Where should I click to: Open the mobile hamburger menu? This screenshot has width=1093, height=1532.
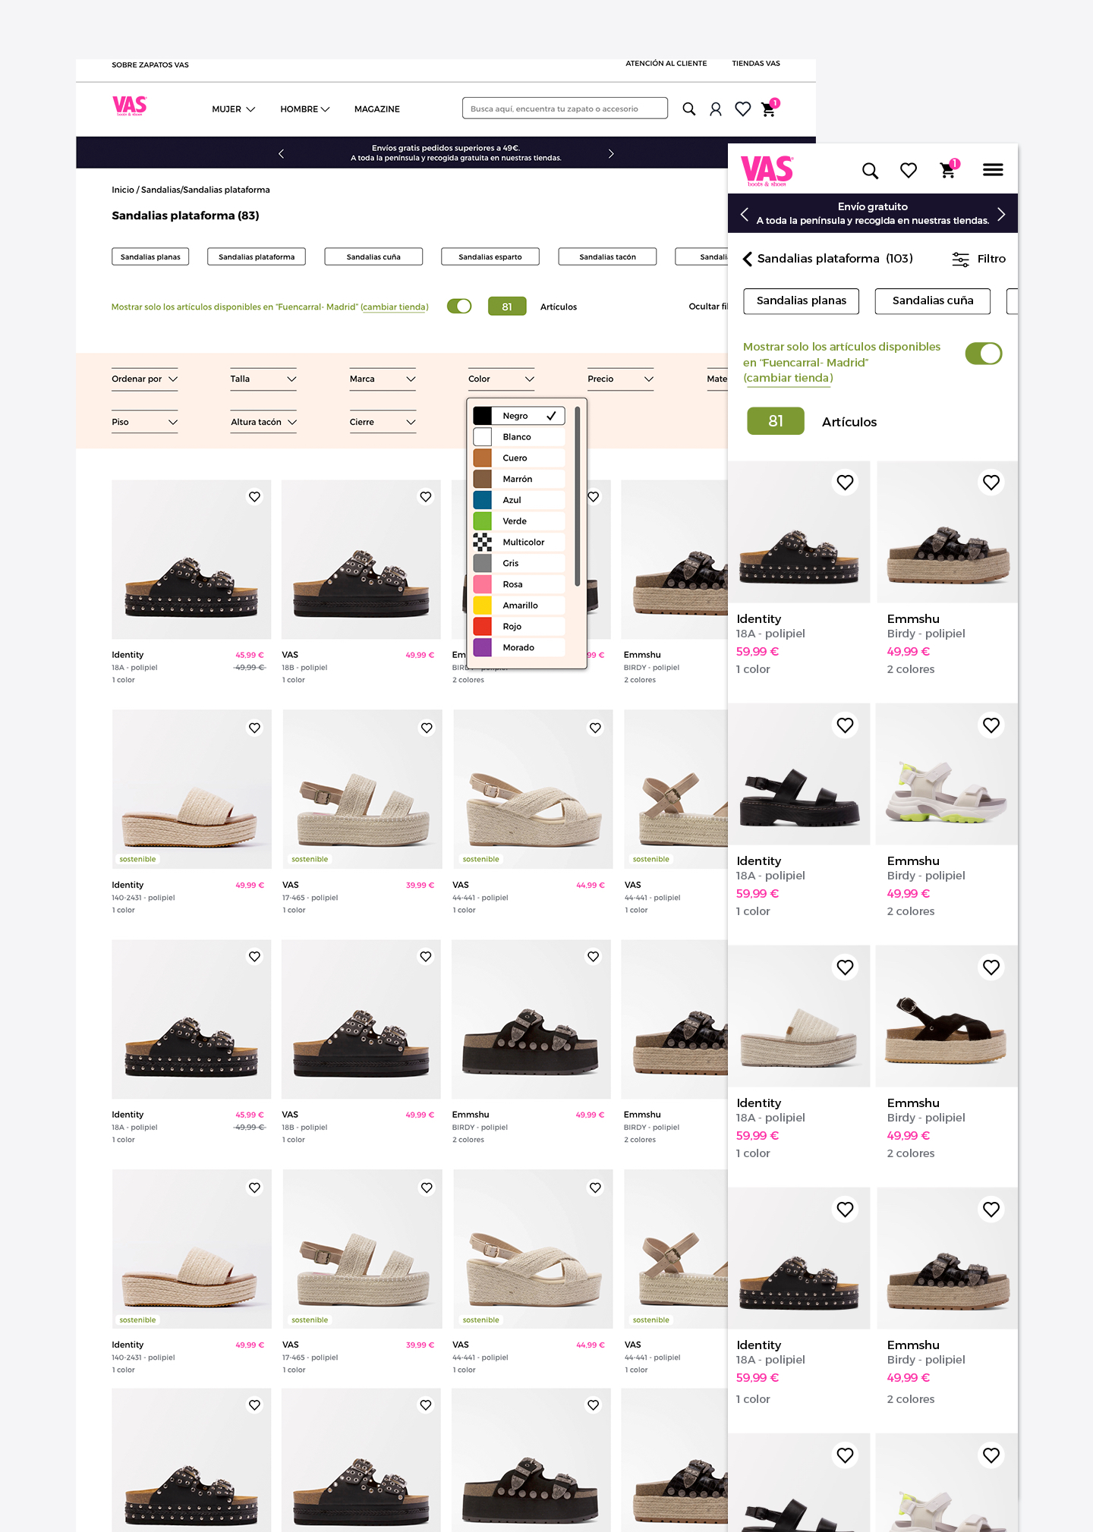point(993,170)
